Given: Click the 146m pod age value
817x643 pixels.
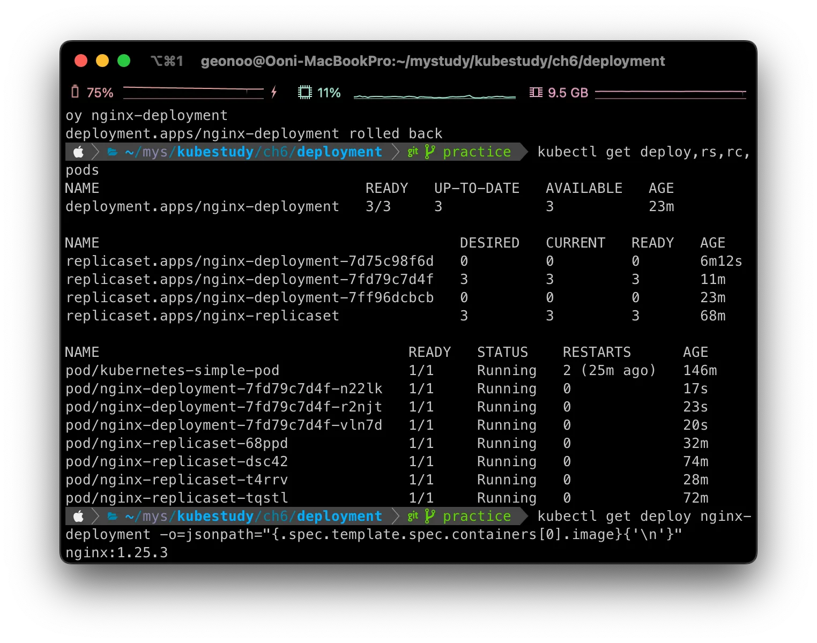Looking at the screenshot, I should click(700, 370).
